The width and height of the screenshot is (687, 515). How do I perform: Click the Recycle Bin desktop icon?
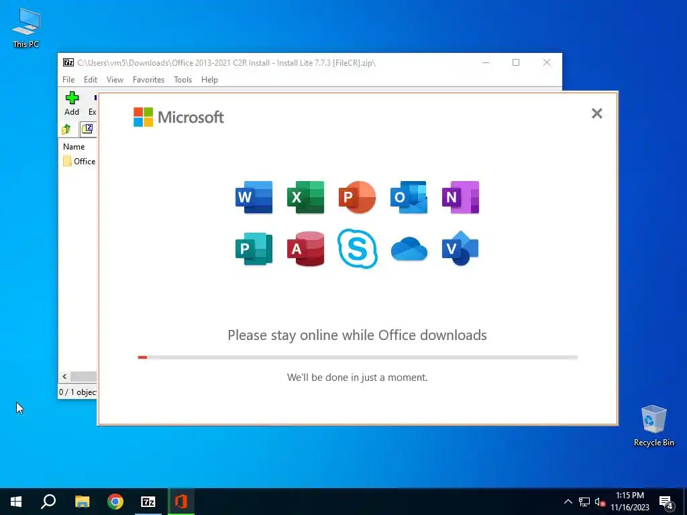[x=653, y=426]
